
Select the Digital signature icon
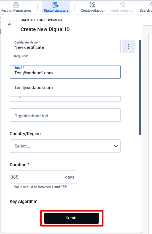(x=55, y=5)
